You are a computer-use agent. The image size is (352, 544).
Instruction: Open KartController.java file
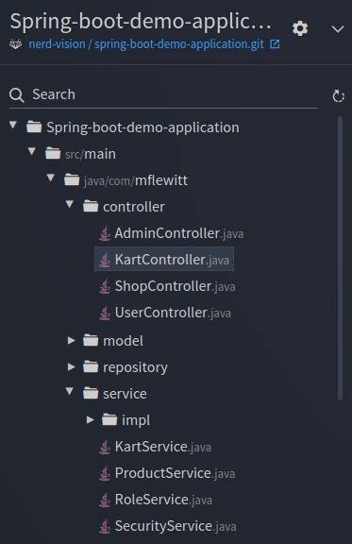click(164, 259)
